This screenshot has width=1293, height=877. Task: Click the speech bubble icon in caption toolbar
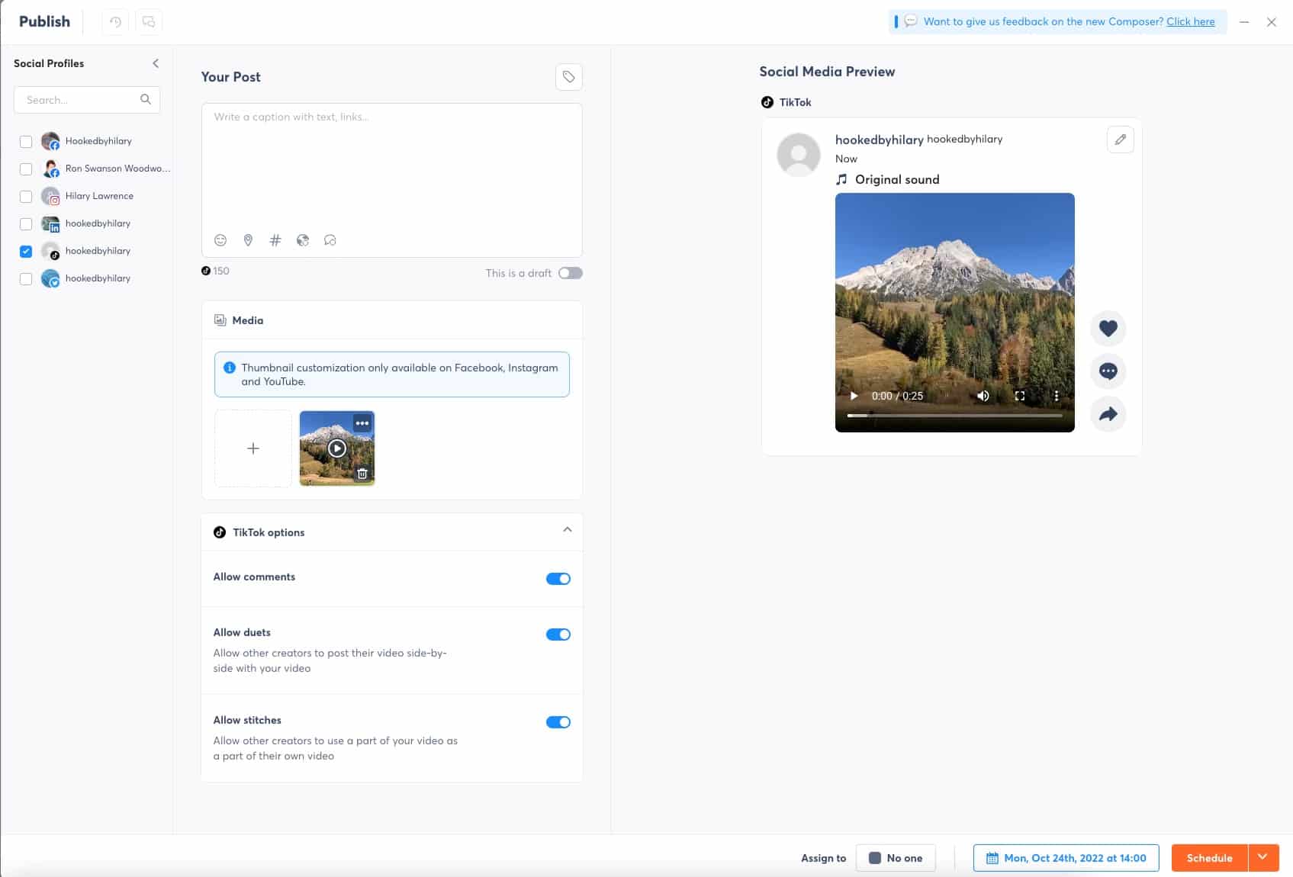pos(330,240)
